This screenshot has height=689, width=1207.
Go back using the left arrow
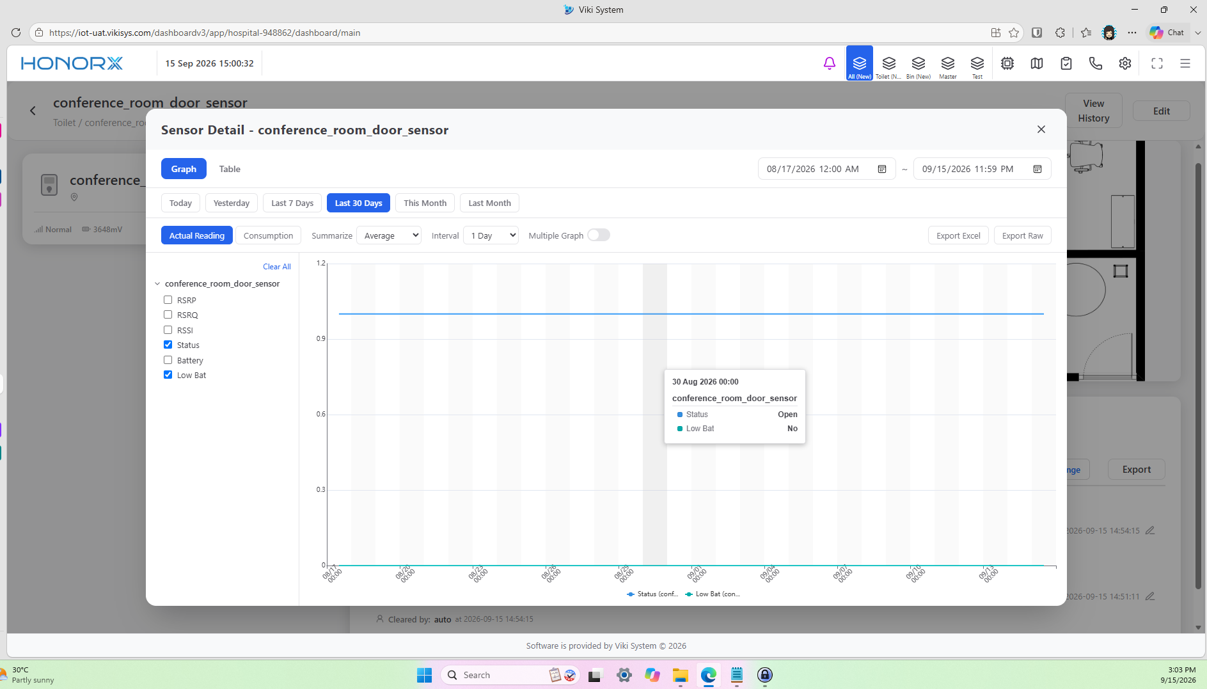(x=33, y=111)
